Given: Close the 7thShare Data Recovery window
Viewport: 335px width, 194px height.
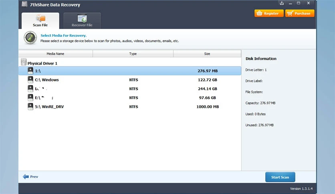Looking at the screenshot, I should 308,3.
